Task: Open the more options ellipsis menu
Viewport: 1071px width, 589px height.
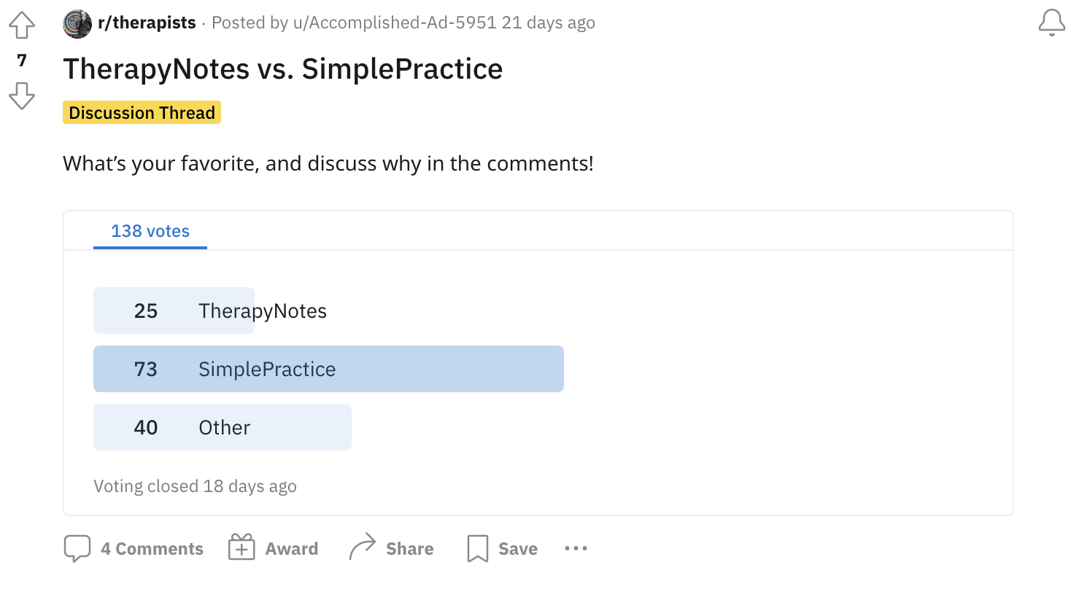Action: point(576,547)
